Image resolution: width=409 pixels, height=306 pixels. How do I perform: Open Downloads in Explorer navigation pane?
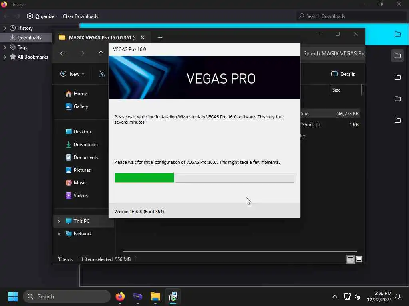[81, 145]
